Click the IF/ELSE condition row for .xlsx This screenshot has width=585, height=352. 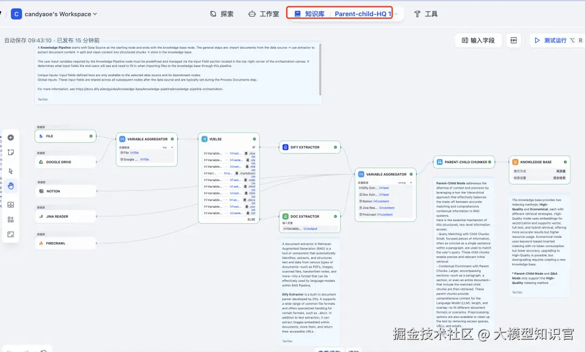click(230, 153)
